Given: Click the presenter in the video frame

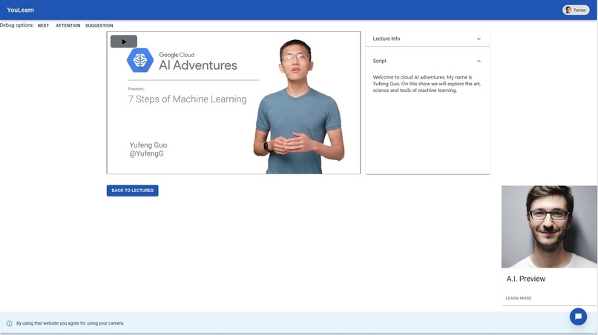Looking at the screenshot, I should click(298, 107).
